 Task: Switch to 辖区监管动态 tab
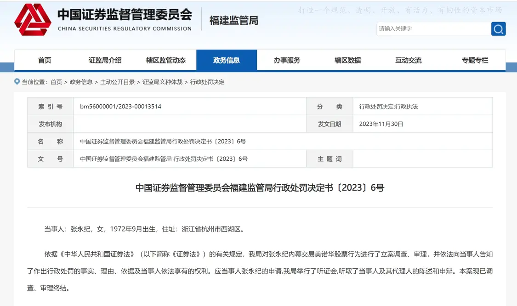(166, 60)
